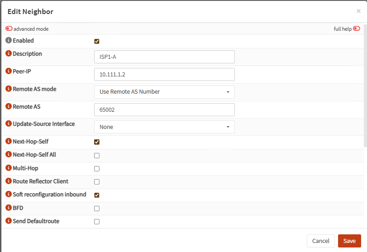The width and height of the screenshot is (367, 252).
Task: Click the Description text field
Action: [x=164, y=57]
